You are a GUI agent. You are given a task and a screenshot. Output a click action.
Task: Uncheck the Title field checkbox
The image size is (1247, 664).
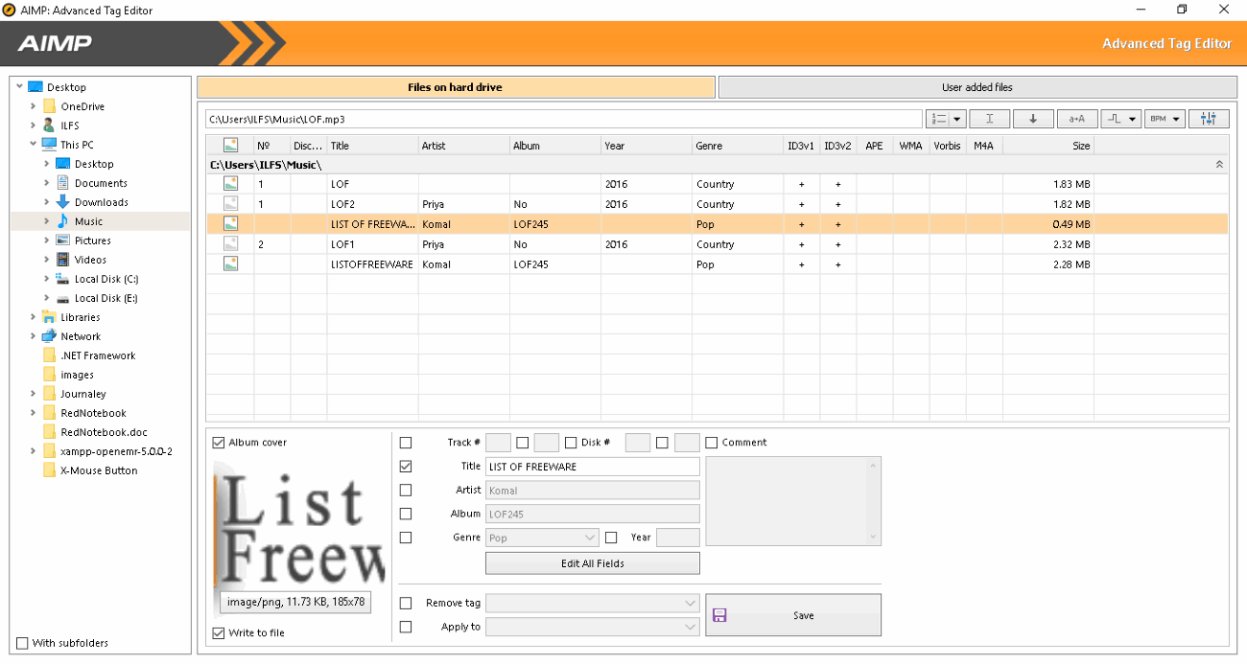pos(406,467)
